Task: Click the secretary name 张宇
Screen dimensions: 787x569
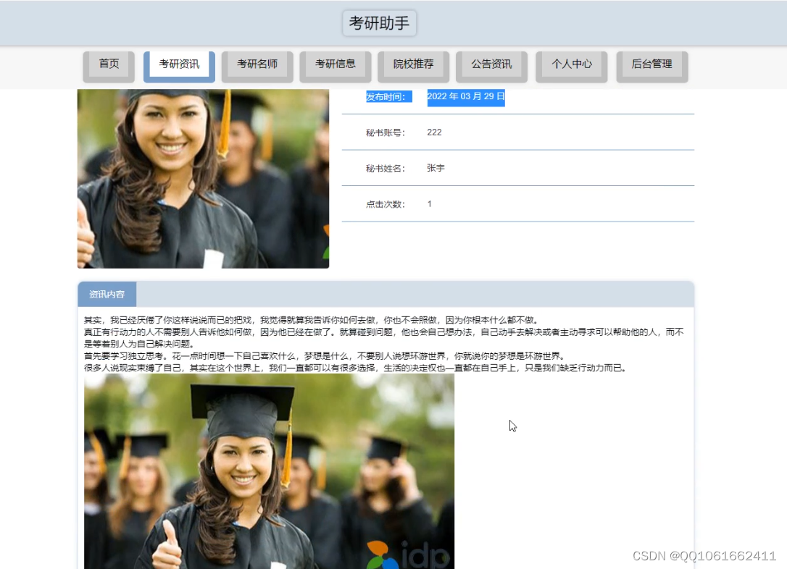Action: (436, 168)
